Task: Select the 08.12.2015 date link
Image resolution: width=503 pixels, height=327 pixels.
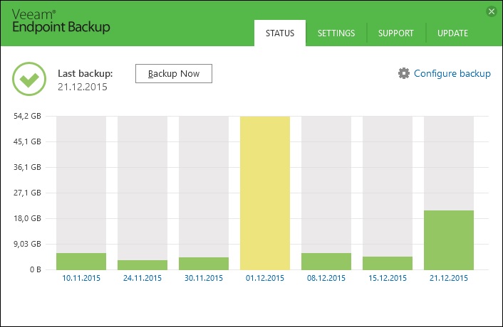Action: [x=326, y=278]
